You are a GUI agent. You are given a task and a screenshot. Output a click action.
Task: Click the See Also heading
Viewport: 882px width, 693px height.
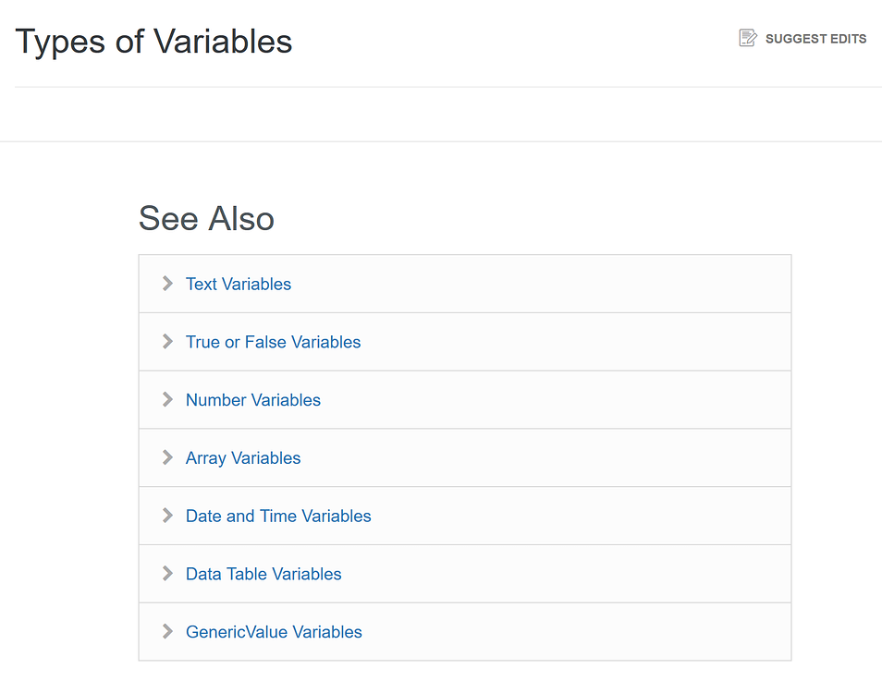click(206, 219)
